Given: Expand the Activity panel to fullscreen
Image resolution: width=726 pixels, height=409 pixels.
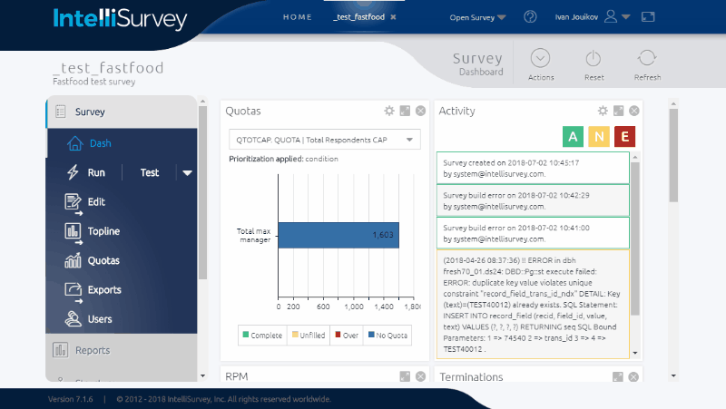Looking at the screenshot, I should pyautogui.click(x=619, y=111).
